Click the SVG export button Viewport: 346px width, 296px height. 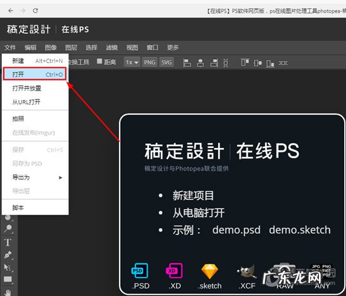166,62
